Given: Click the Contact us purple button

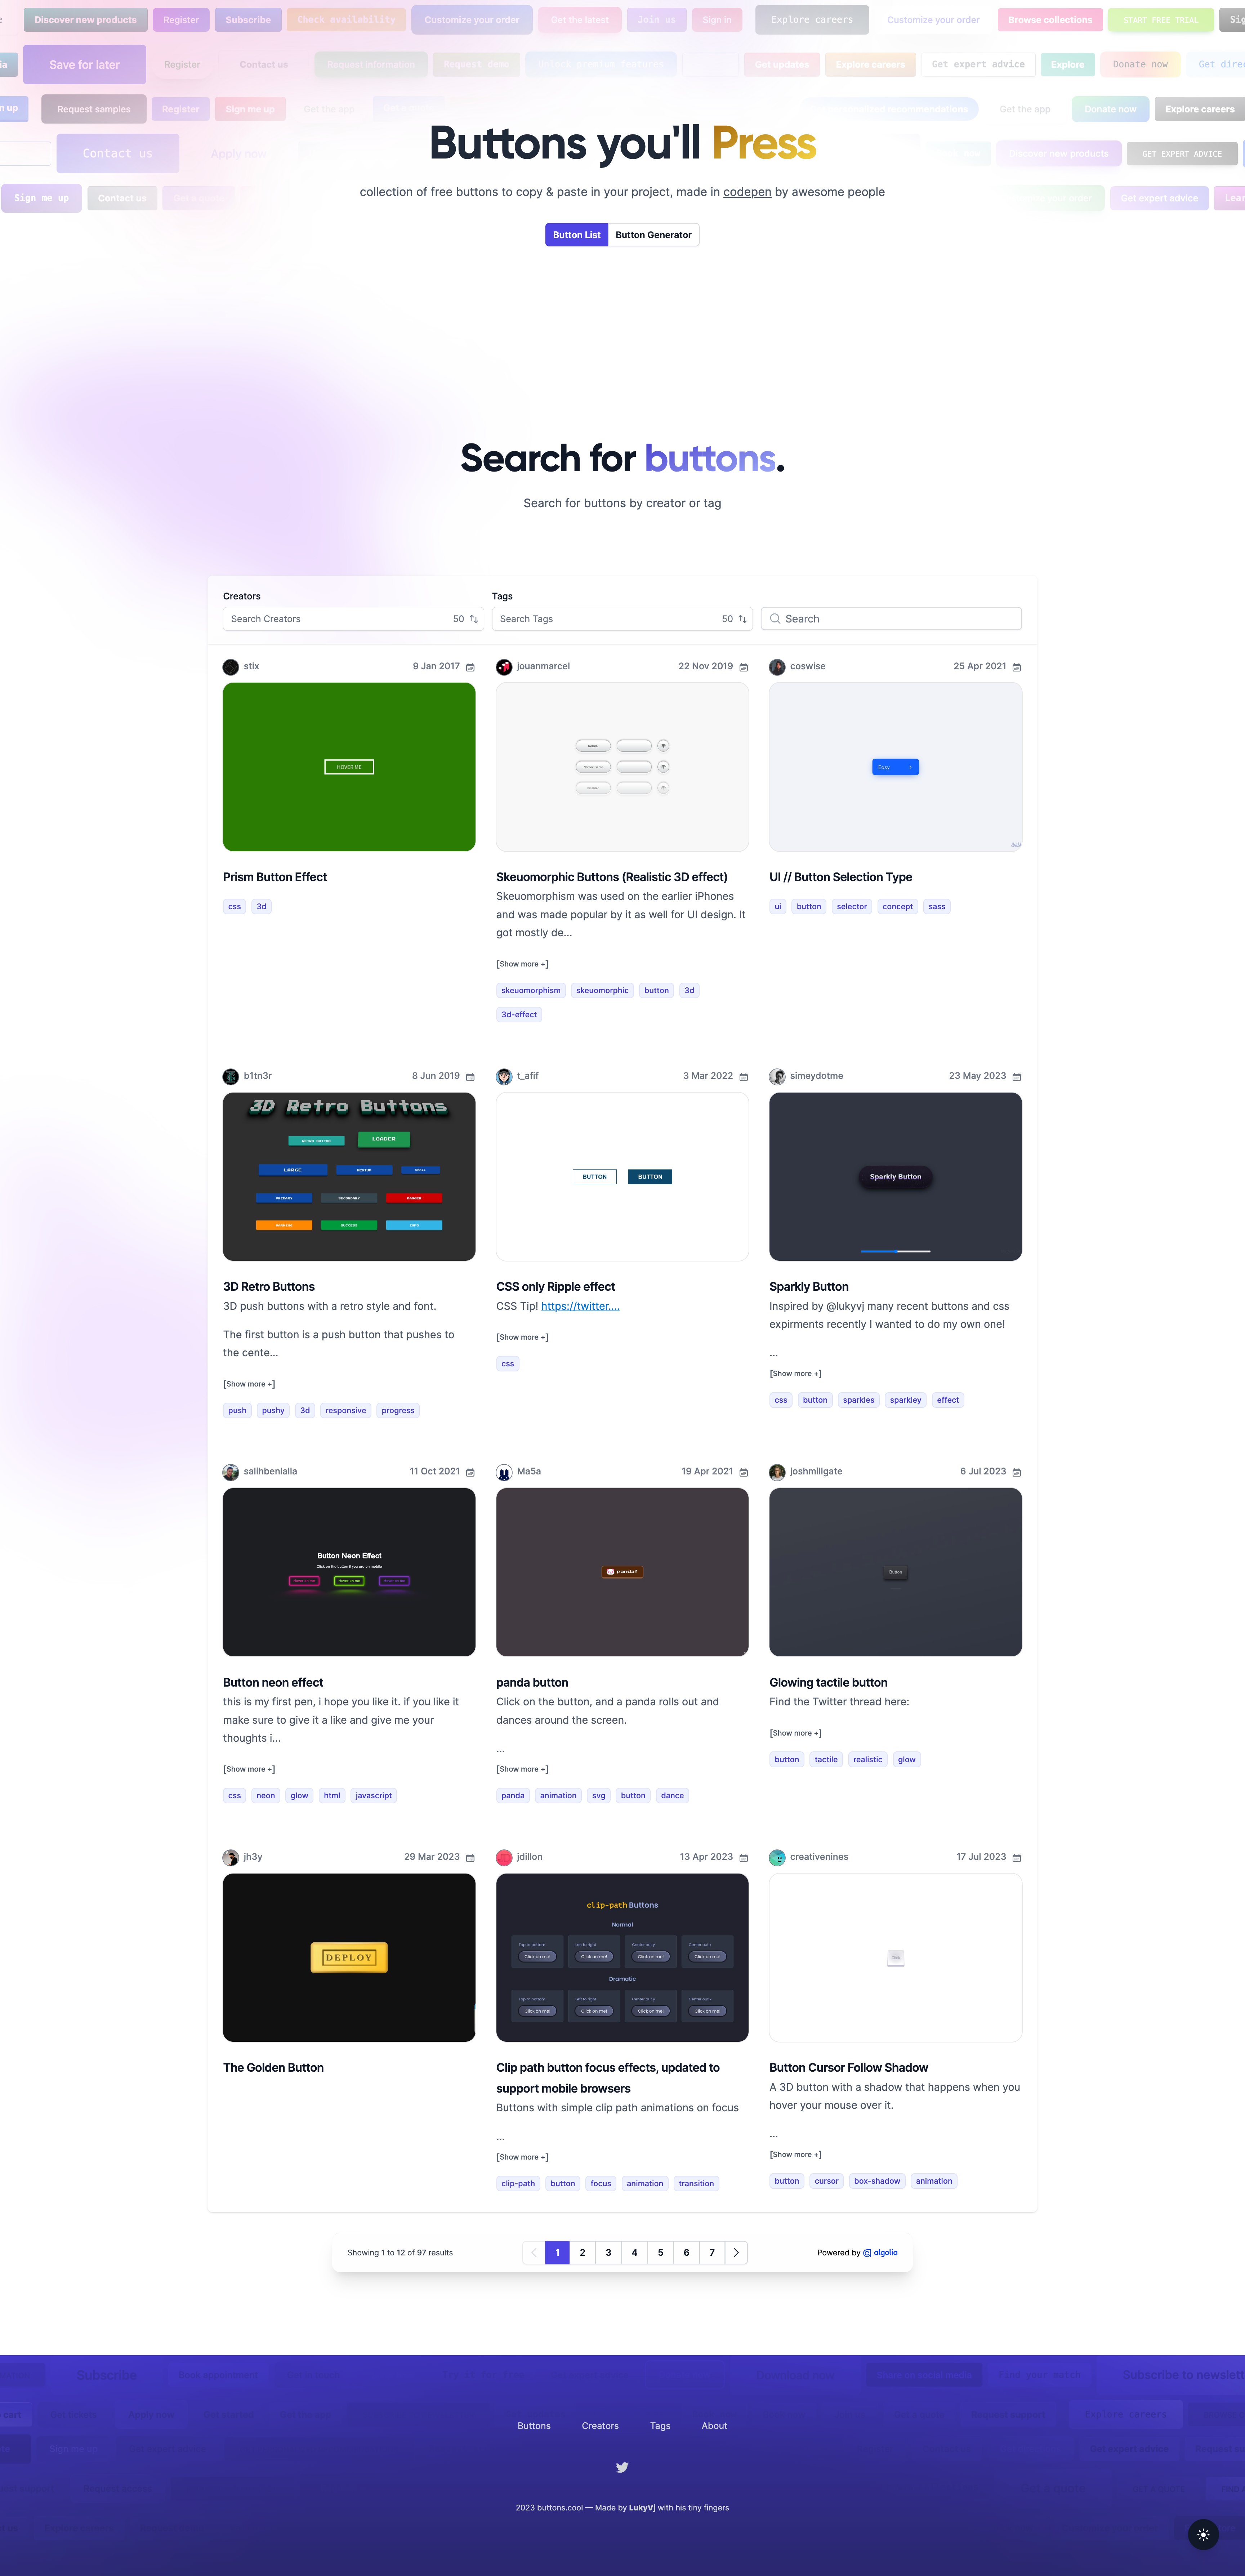Looking at the screenshot, I should coord(118,154).
